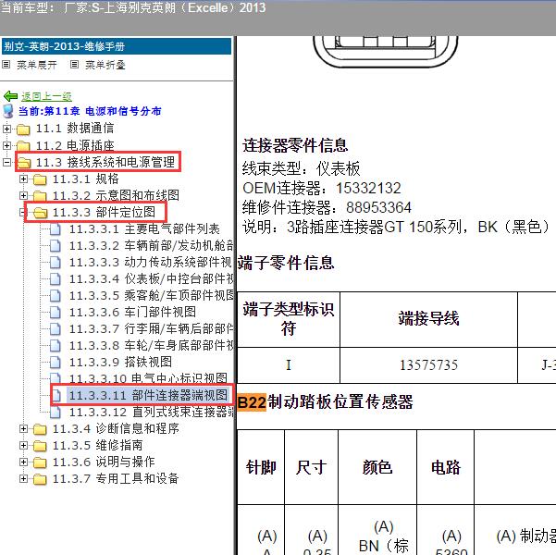Expand the 11.3.2 示意图和布线图 node
The height and width of the screenshot is (555, 556).
pos(23,196)
